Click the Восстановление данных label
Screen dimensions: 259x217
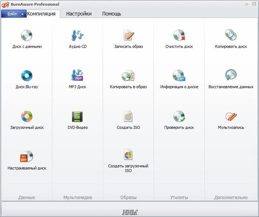231,87
